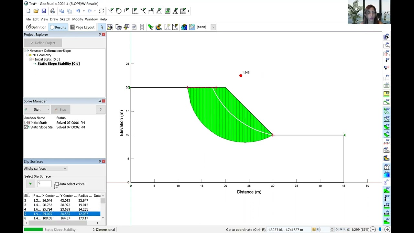Screen dimensions: 414x233
Task: Pin the Project Explorer panel
Action: tap(100, 34)
